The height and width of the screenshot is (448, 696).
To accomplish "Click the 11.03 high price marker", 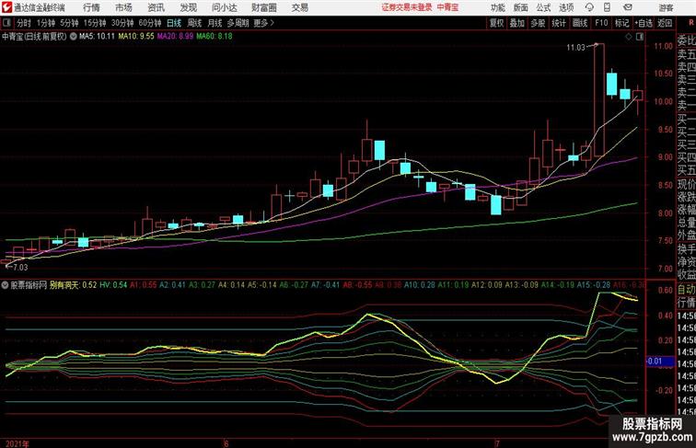I will [x=575, y=48].
